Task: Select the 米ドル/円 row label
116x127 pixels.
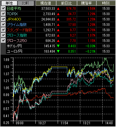Action: pos(14,46)
